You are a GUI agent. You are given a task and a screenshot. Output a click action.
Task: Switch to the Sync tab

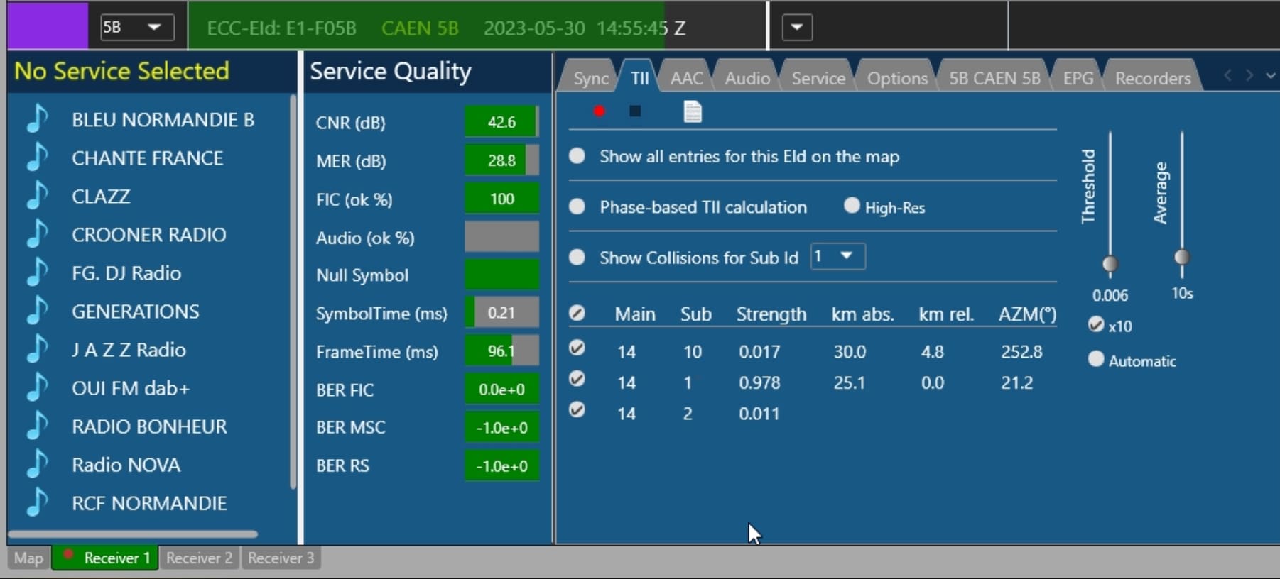(590, 78)
